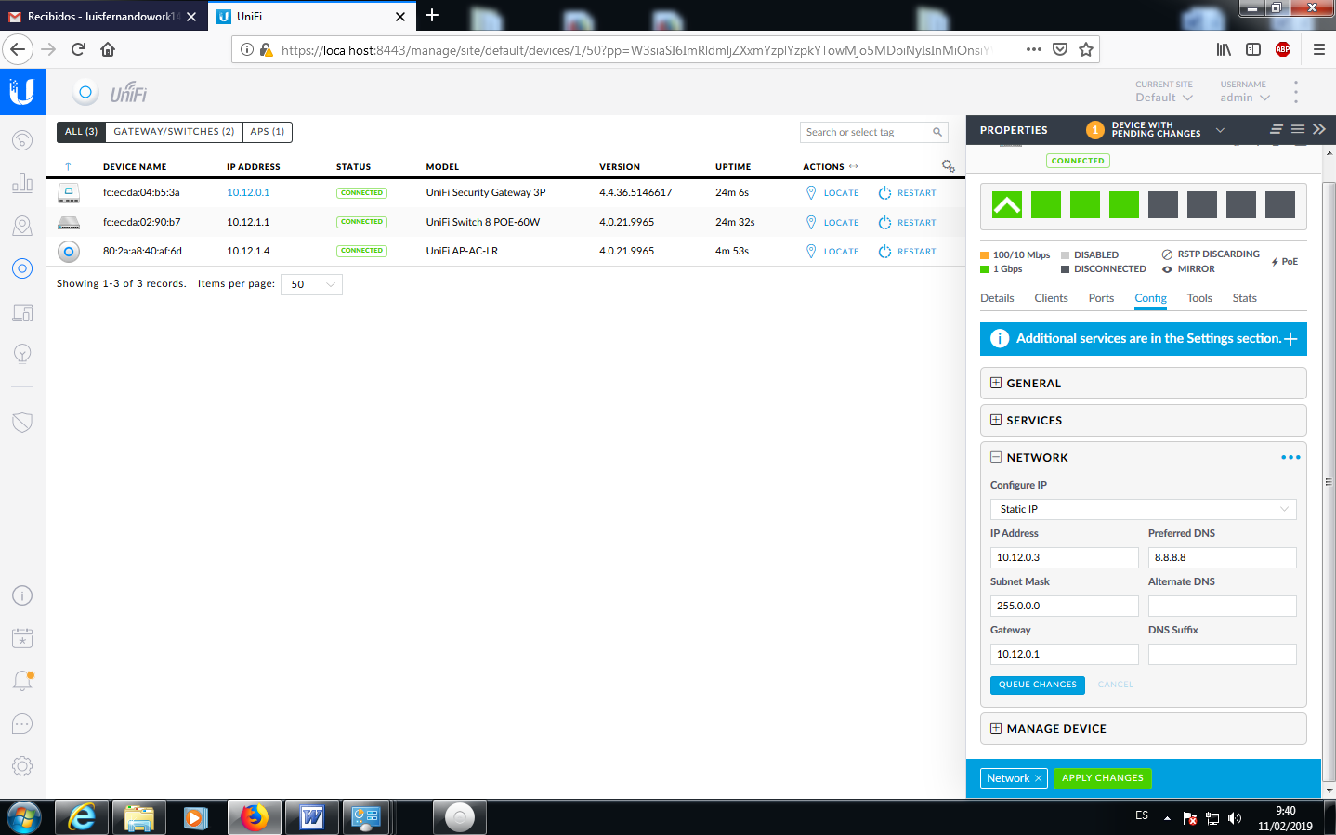1336x835 pixels.
Task: Open the Live Chat bubble sidebar icon
Action: pyautogui.click(x=22, y=724)
